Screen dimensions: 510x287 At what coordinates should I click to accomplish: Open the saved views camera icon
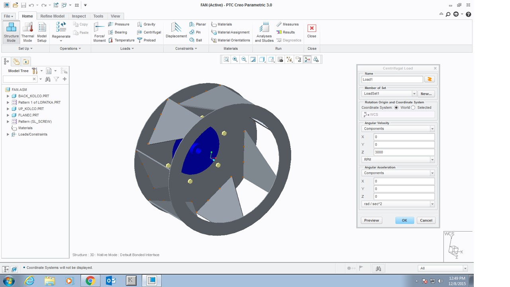pos(280,59)
